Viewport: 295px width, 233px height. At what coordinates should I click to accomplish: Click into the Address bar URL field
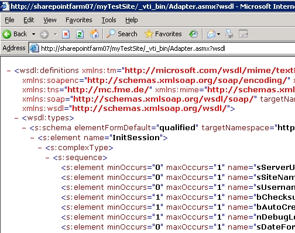[162, 48]
